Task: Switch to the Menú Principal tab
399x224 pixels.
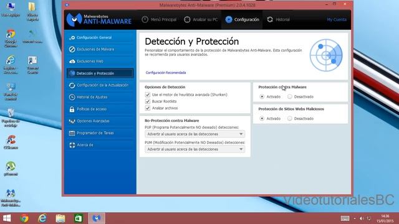Action: click(x=159, y=19)
